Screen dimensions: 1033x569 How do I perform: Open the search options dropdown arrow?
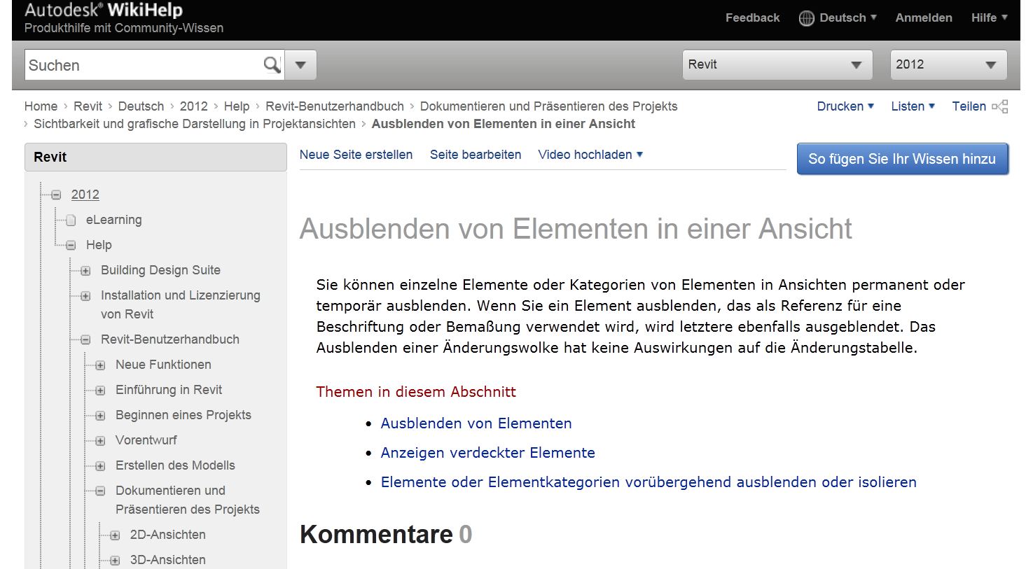click(x=301, y=65)
